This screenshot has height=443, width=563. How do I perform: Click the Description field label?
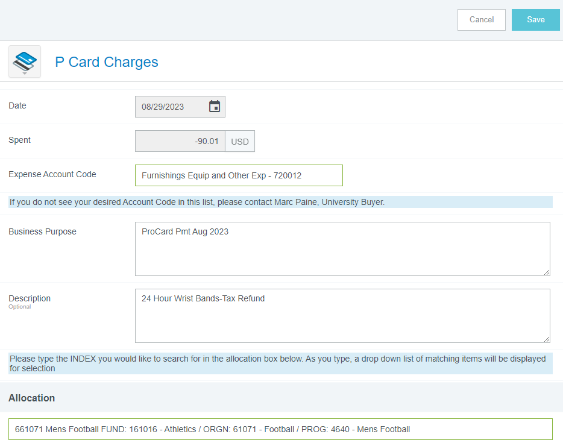[30, 298]
